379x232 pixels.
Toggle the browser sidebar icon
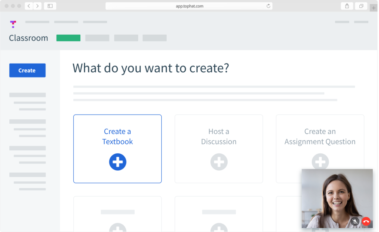tap(50, 6)
